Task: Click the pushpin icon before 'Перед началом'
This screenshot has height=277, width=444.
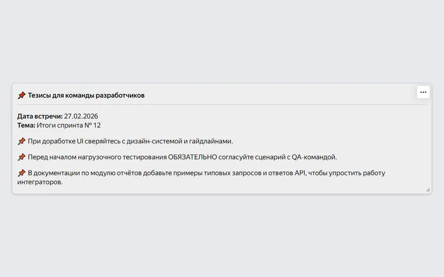Action: [x=22, y=157]
